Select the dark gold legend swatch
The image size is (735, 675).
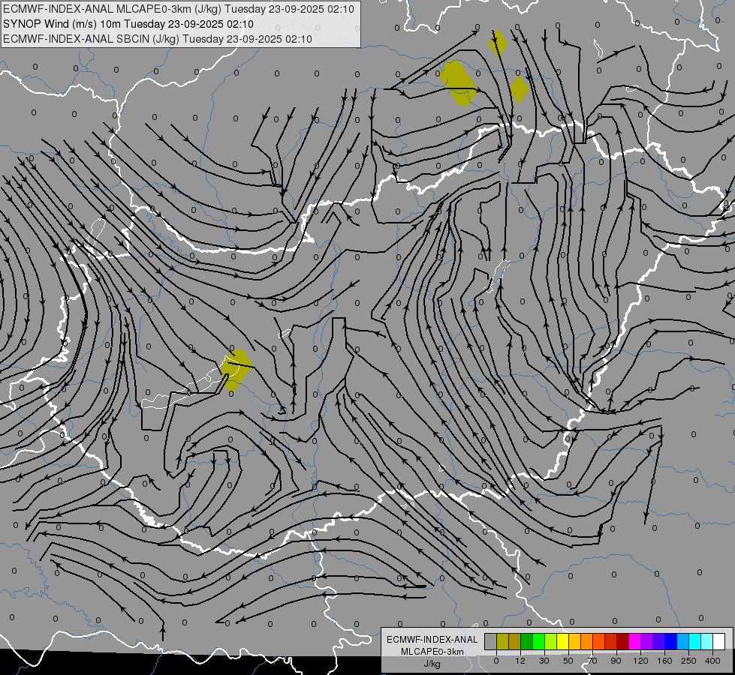point(515,642)
